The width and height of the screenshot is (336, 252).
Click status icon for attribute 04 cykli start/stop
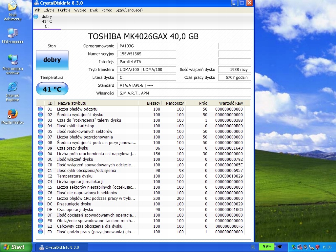pos(40,126)
